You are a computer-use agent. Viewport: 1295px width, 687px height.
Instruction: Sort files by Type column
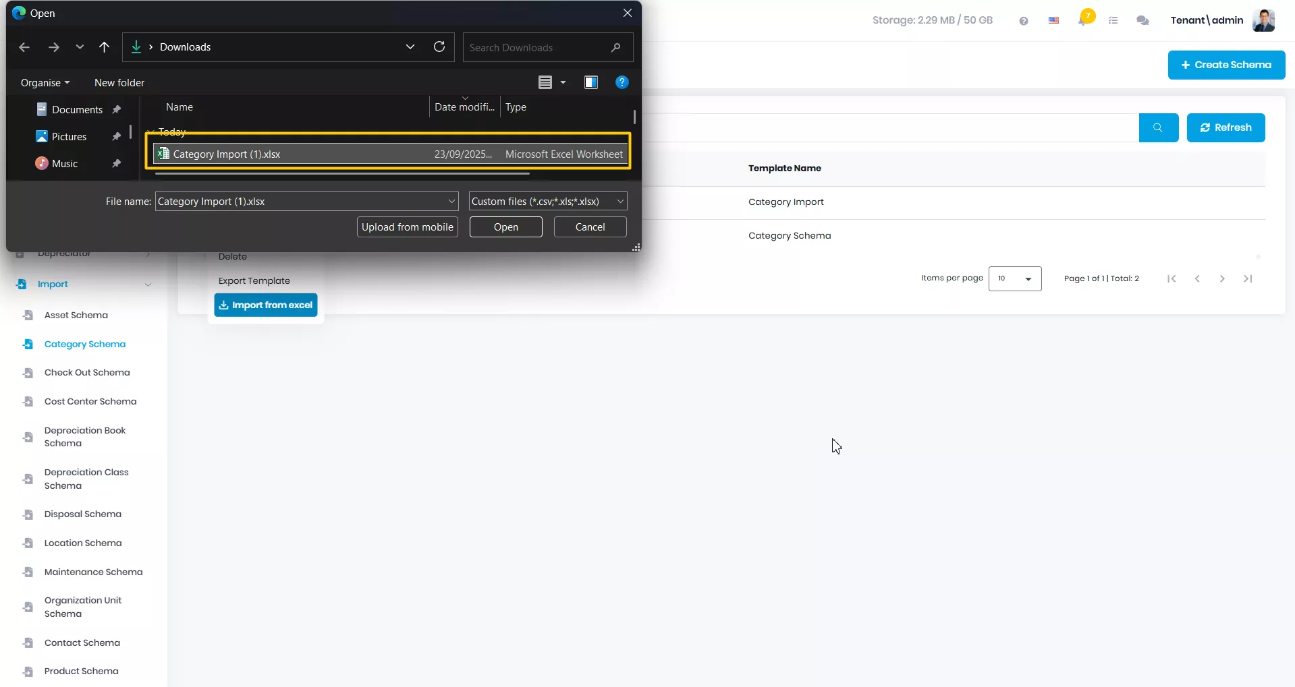point(516,107)
